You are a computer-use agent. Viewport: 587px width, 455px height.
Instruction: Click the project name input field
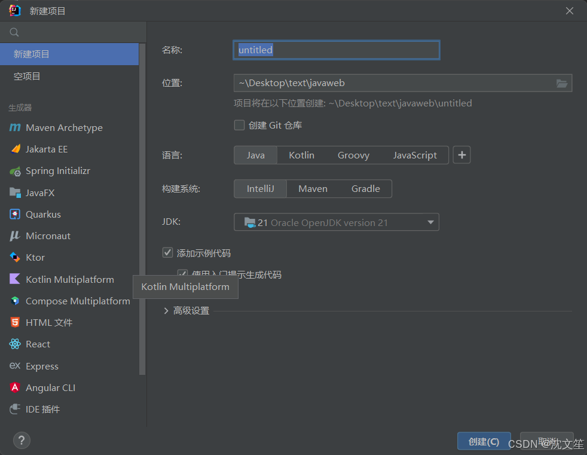coord(336,50)
